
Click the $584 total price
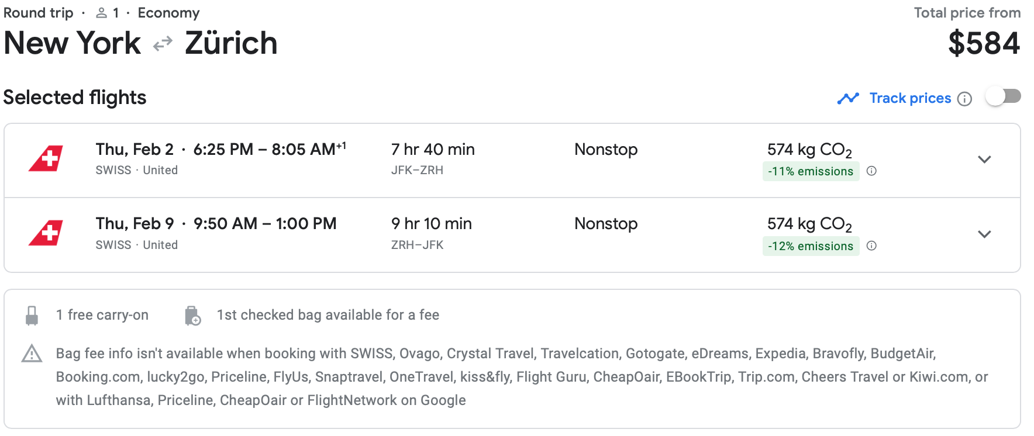pyautogui.click(x=984, y=44)
